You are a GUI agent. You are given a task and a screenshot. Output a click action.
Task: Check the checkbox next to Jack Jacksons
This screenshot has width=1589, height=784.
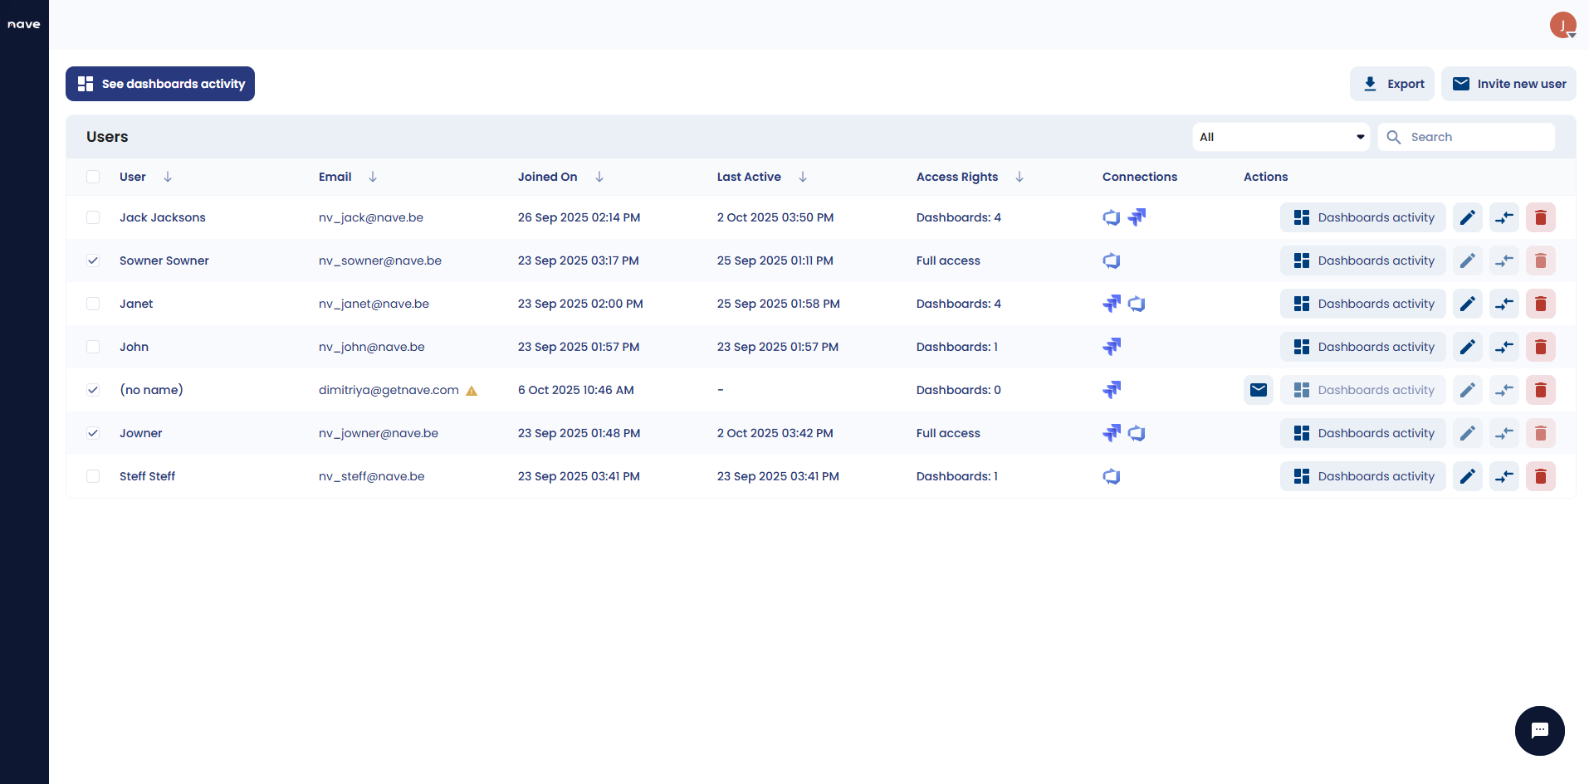click(x=93, y=217)
